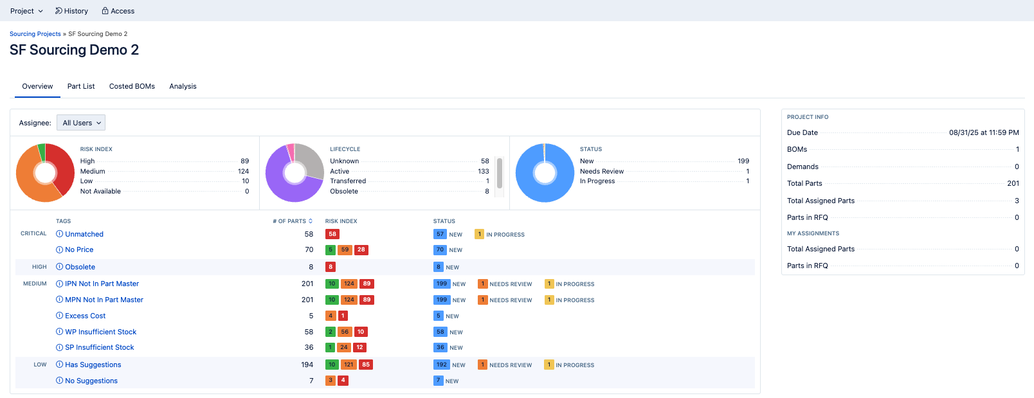Click the info icon beside No Price

59,249
